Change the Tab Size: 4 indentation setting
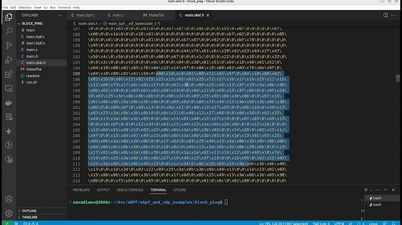This screenshot has width=402, height=225. pos(321,223)
